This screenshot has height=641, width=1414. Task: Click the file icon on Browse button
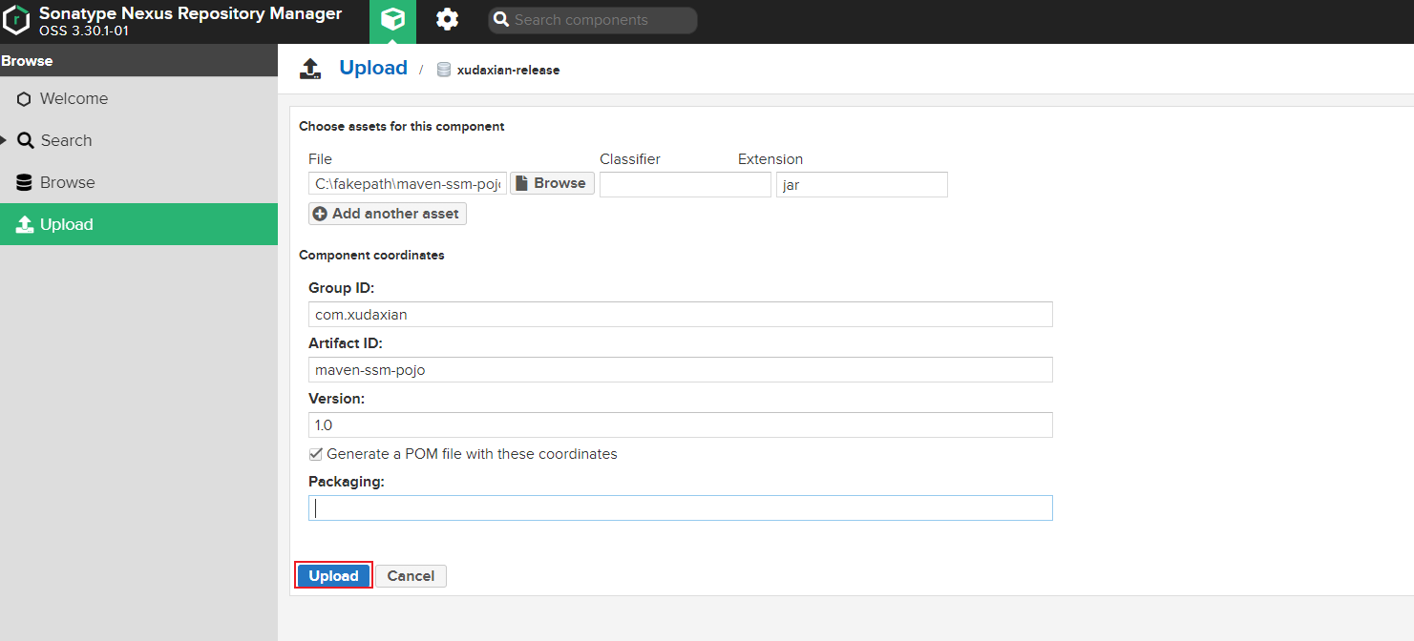click(522, 183)
